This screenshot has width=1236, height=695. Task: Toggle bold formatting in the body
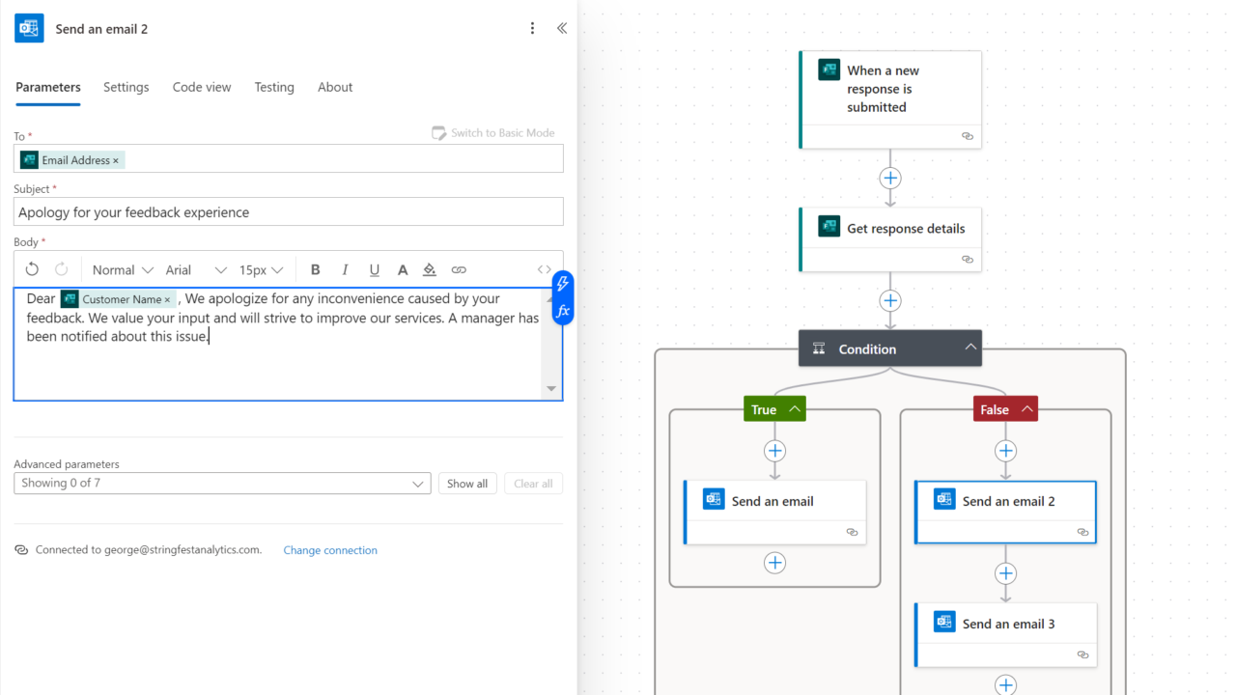[x=315, y=270]
